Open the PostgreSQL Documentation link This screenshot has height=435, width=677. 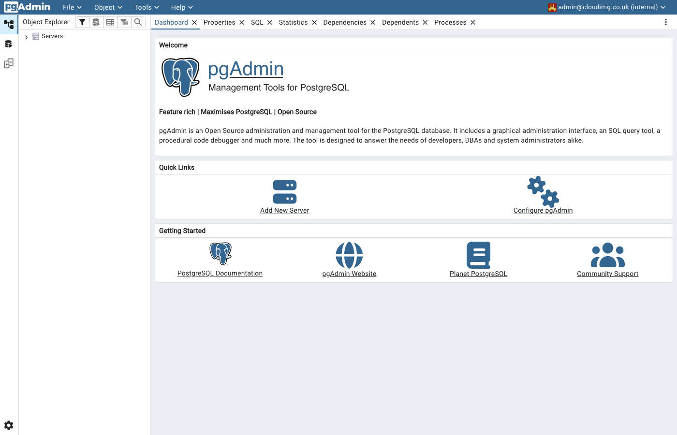(x=220, y=273)
